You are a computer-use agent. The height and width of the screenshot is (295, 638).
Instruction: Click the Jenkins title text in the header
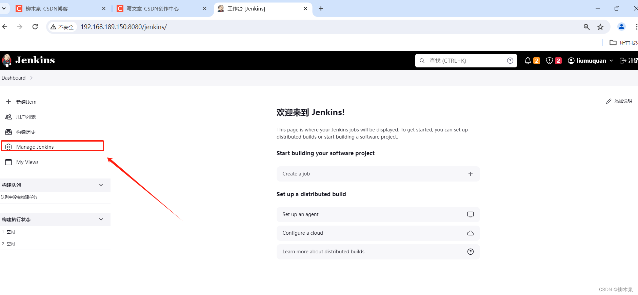tap(35, 60)
